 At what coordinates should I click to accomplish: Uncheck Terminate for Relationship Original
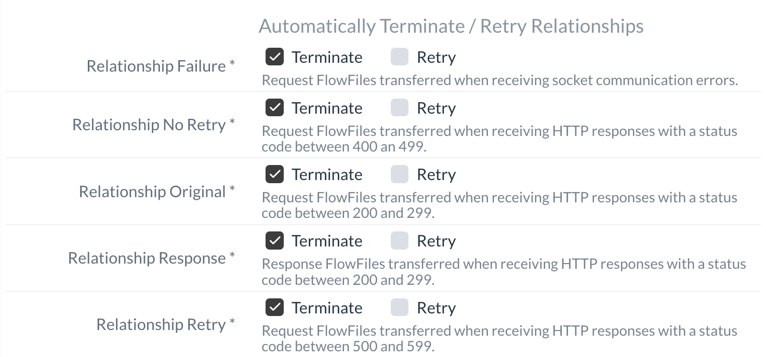(274, 174)
